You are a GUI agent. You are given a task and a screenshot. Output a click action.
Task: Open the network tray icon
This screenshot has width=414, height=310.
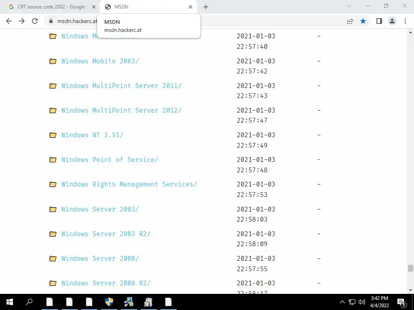(352, 302)
